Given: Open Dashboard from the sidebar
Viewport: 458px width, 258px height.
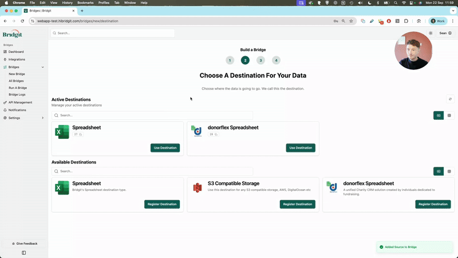Looking at the screenshot, I should click(x=16, y=52).
